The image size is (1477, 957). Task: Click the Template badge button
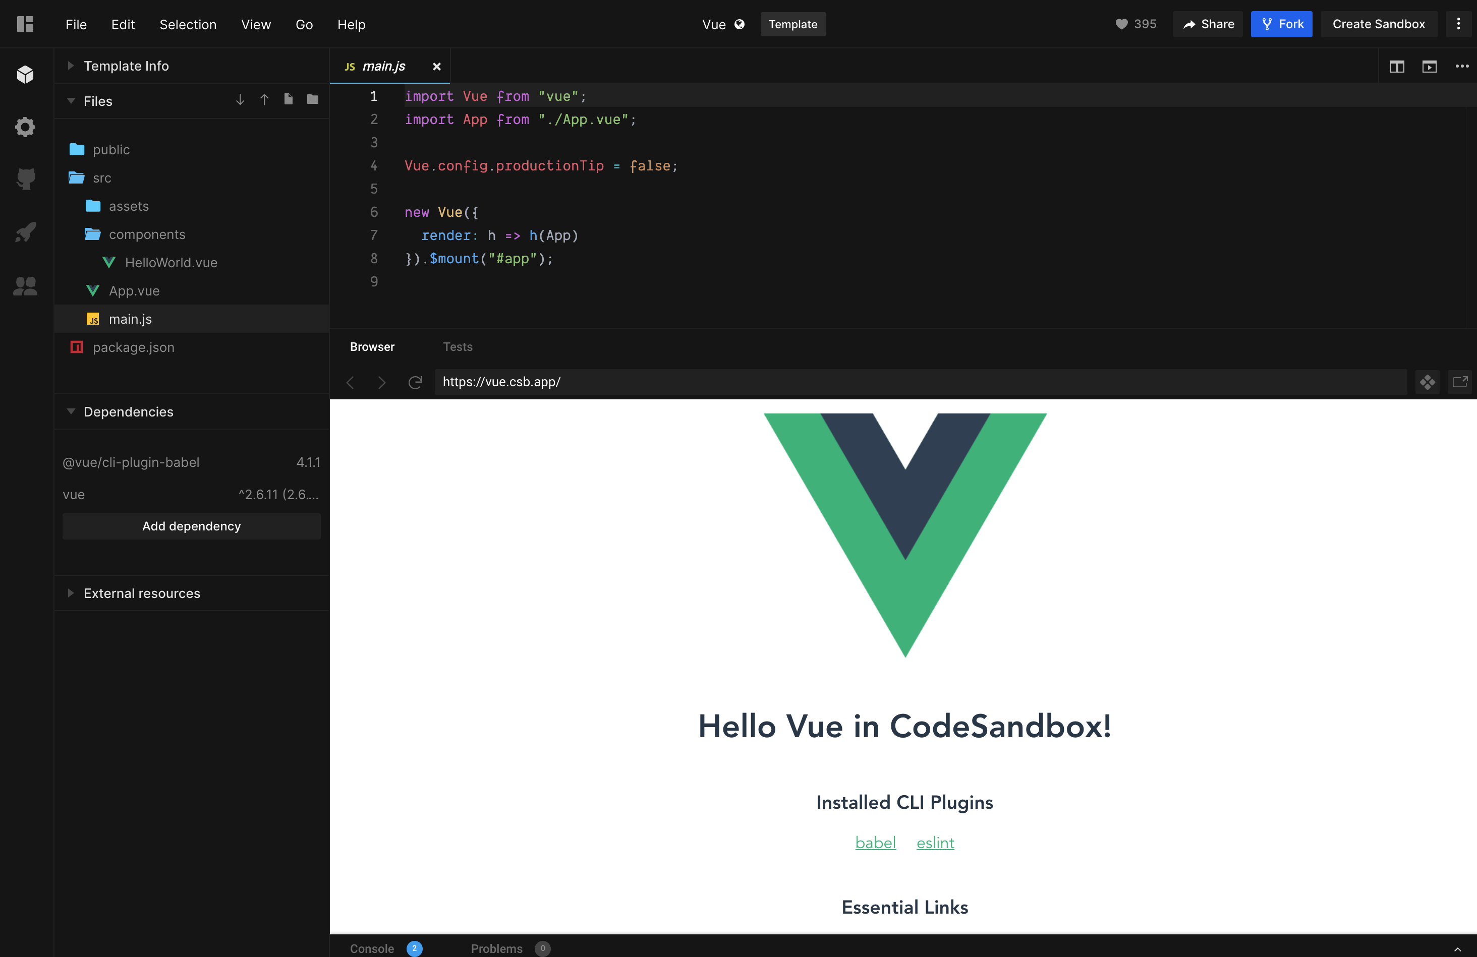(793, 24)
